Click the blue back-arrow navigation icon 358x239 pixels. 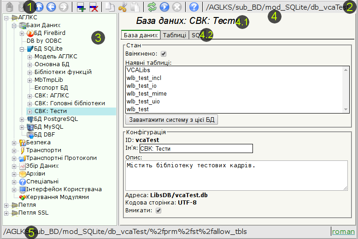coord(52,7)
